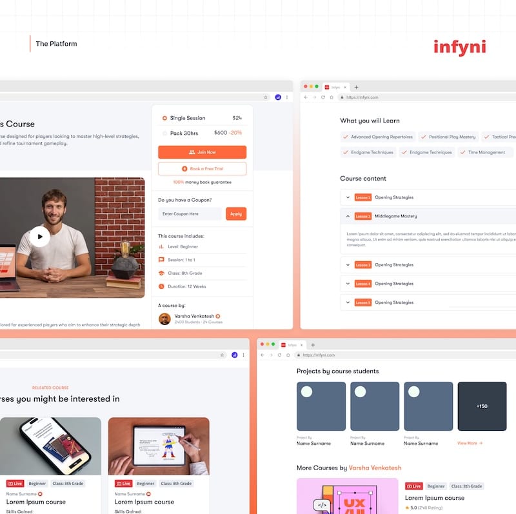The height and width of the screenshot is (514, 516).
Task: Click the Live badge on the smartphone course card
Action: tap(15, 484)
